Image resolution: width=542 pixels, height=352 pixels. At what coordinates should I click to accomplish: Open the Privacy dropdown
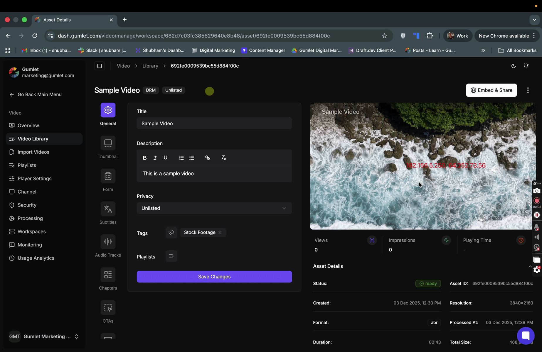click(214, 208)
